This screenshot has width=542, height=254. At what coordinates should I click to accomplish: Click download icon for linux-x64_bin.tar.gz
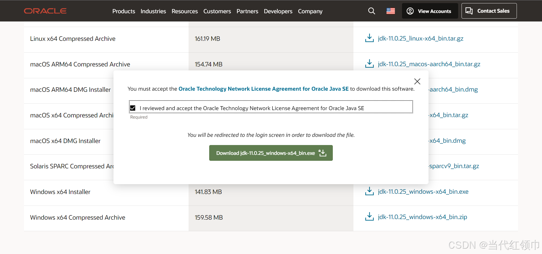coord(369,38)
